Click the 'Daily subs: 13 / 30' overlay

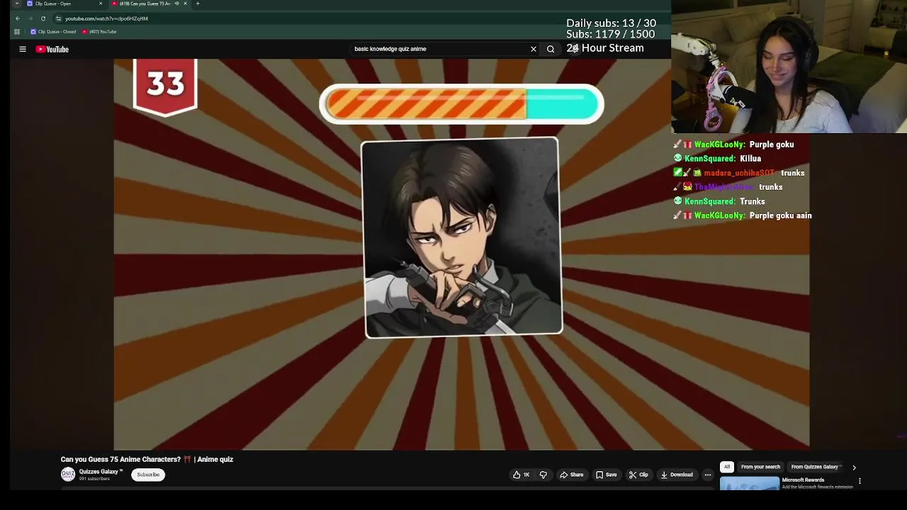611,23
